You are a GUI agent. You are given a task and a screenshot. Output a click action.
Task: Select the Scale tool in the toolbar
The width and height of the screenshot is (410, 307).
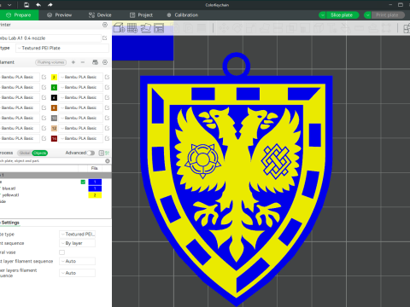[x=250, y=28]
